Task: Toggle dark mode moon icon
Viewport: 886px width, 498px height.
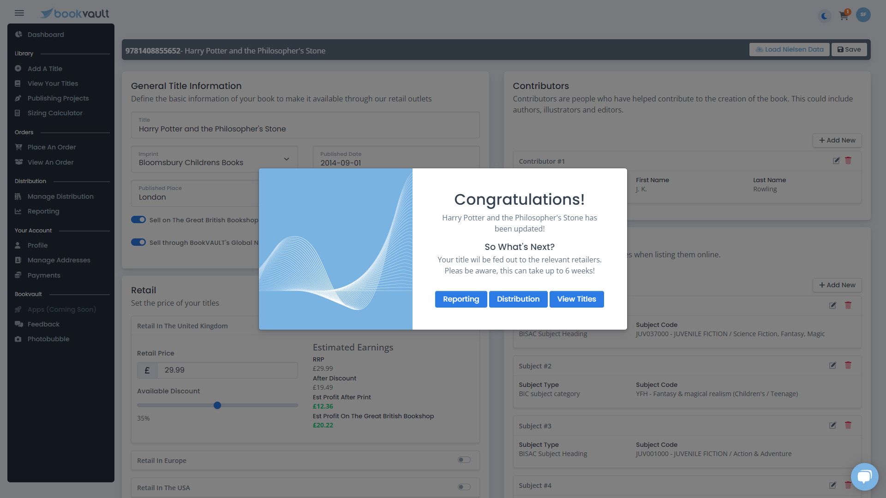Action: tap(824, 16)
